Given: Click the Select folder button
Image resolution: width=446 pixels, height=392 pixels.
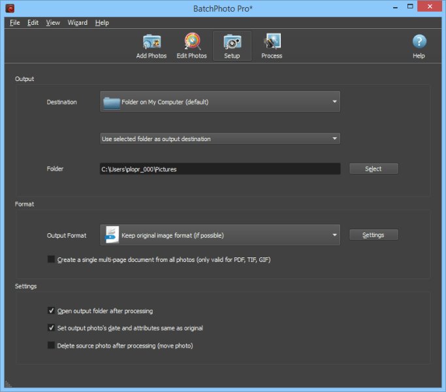Looking at the screenshot, I should pyautogui.click(x=374, y=169).
